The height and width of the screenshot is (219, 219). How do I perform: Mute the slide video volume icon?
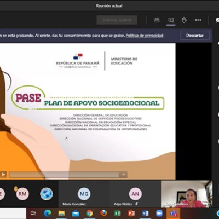tap(123, 175)
